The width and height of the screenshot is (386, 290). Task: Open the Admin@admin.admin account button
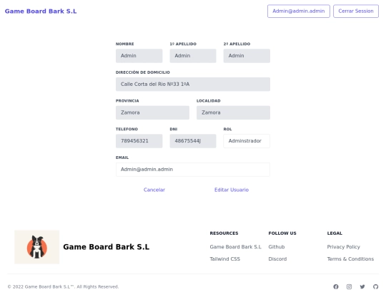click(x=299, y=11)
